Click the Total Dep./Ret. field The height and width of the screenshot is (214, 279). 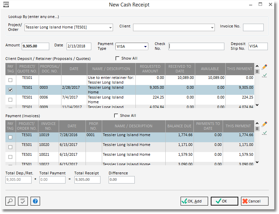pos(19,180)
